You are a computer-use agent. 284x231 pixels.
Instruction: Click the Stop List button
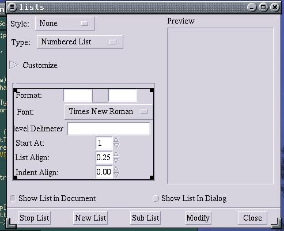tap(34, 218)
